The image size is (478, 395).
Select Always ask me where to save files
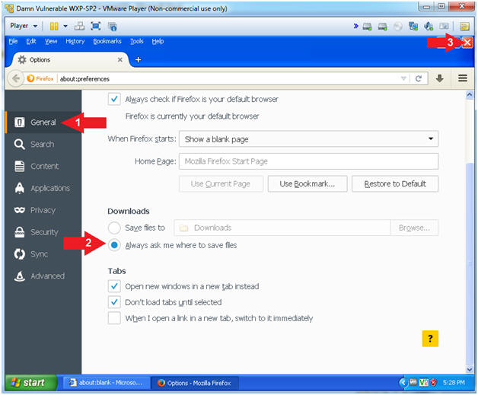(x=114, y=245)
